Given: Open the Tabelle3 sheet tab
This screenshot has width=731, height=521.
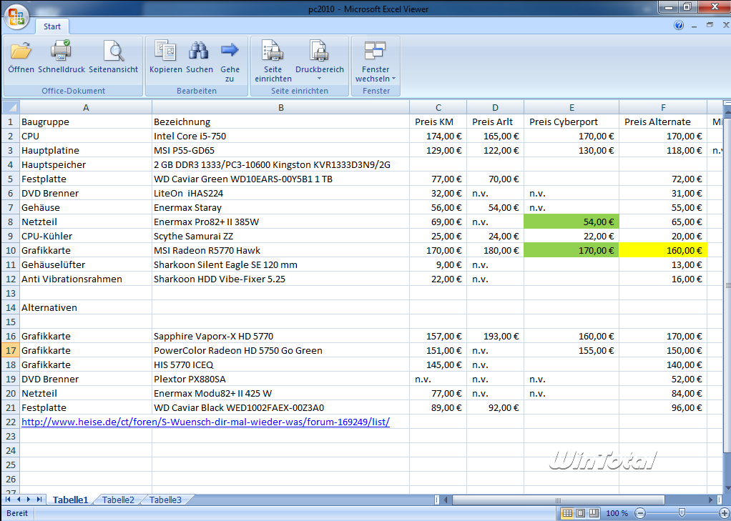Looking at the screenshot, I should click(165, 500).
